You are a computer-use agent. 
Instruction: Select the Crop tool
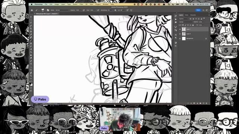click(31, 28)
